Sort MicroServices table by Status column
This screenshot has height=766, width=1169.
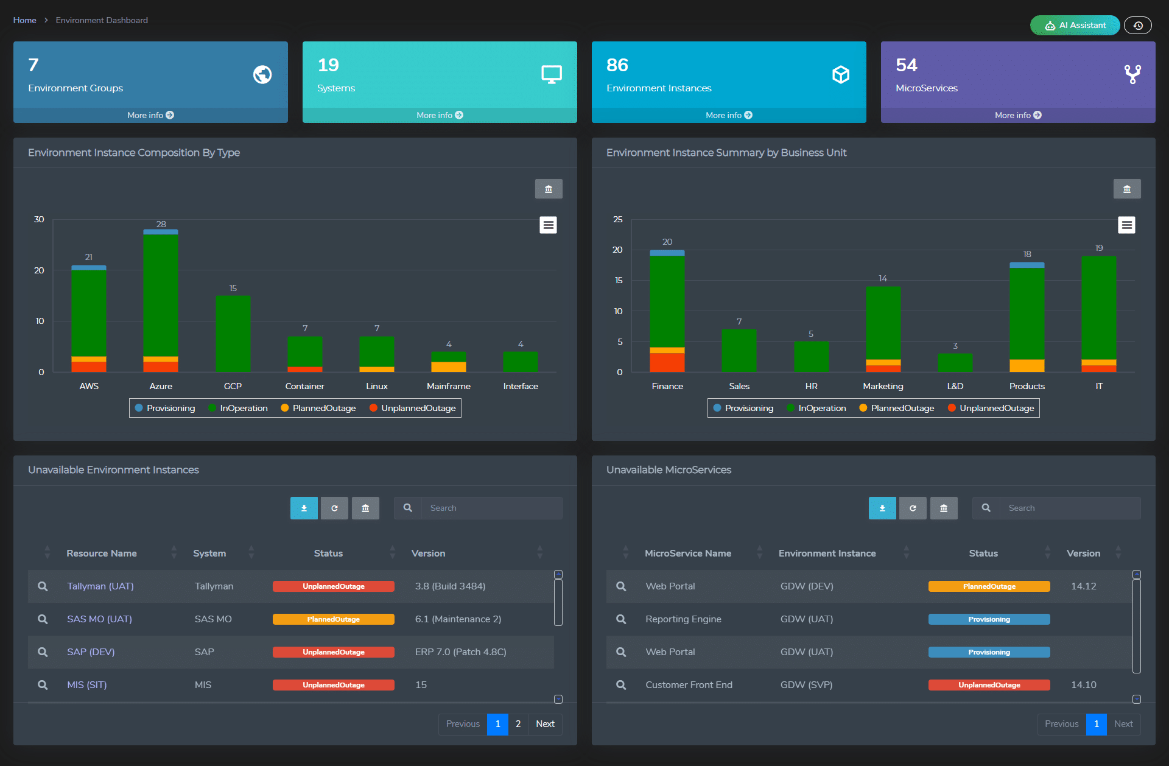coord(983,553)
